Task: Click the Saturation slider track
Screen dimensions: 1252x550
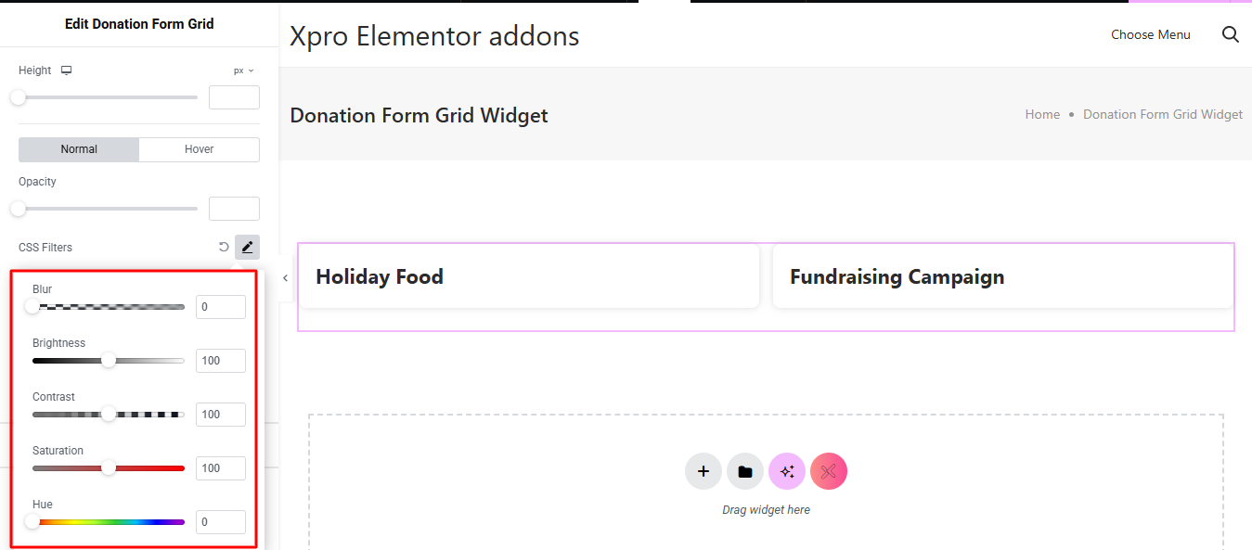Action: point(148,468)
